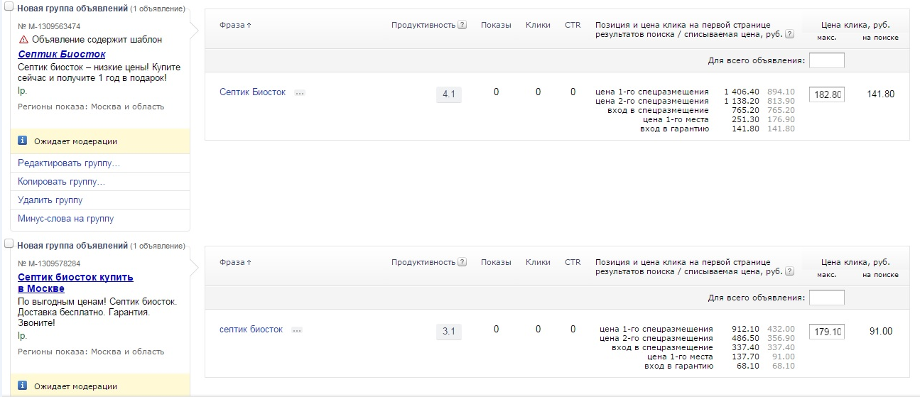This screenshot has width=920, height=397.
Task: Click the search price value 91.00
Action: (x=881, y=331)
